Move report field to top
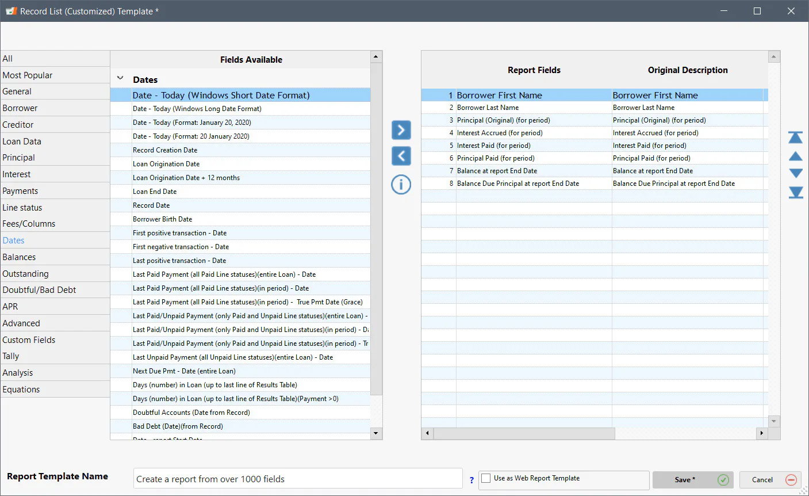The image size is (809, 496). pos(796,137)
